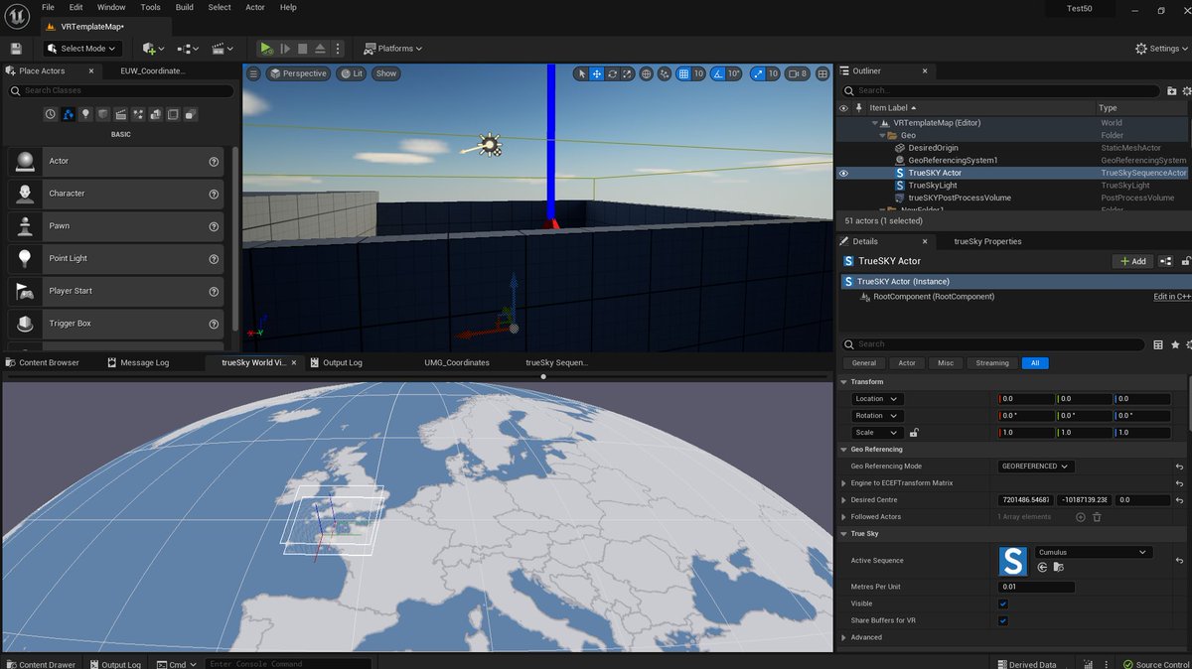This screenshot has height=669, width=1192.
Task: Open the viewport layout icon at the viewport's right end
Action: tap(823, 73)
